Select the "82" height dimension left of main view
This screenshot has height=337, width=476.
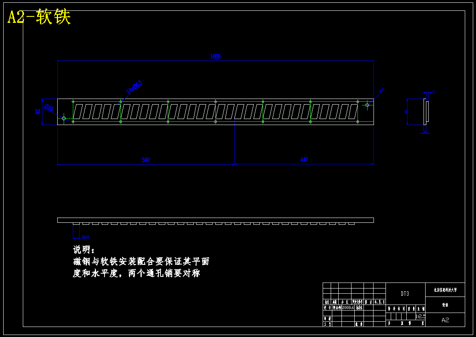coord(38,111)
